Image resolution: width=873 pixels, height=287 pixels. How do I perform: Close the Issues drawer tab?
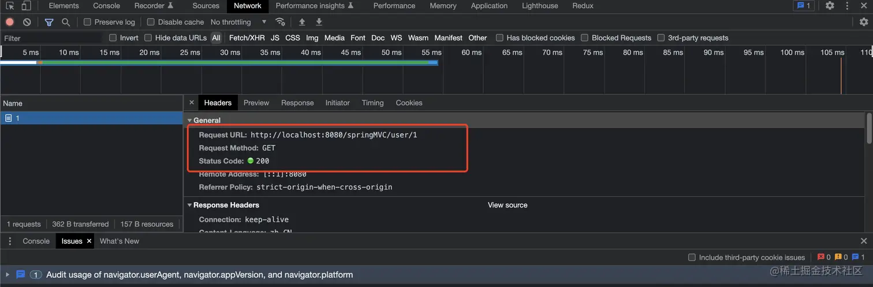[x=89, y=241]
